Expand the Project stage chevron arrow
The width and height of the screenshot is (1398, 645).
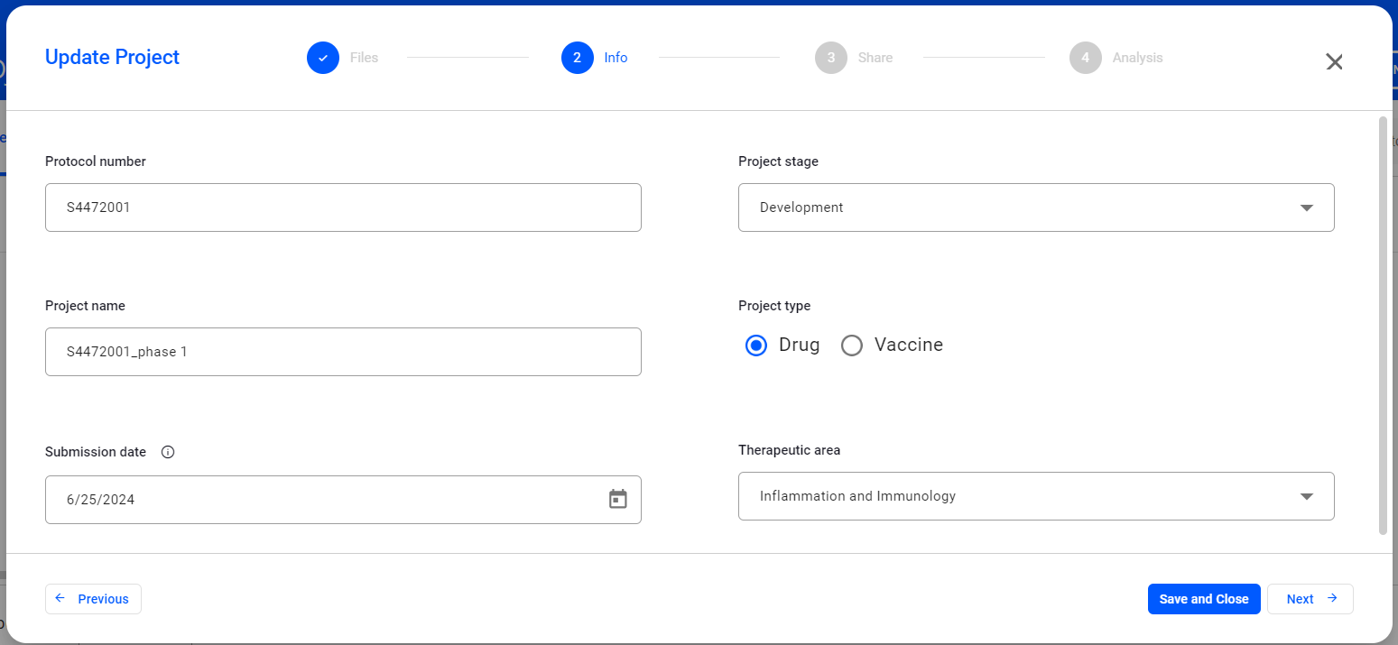pos(1306,207)
